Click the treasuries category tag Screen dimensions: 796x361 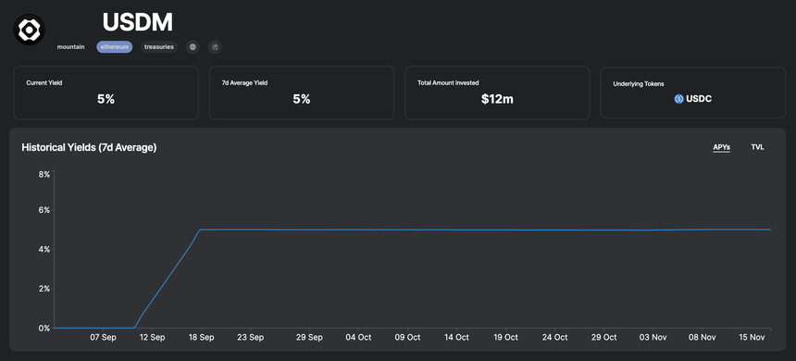[x=159, y=46]
